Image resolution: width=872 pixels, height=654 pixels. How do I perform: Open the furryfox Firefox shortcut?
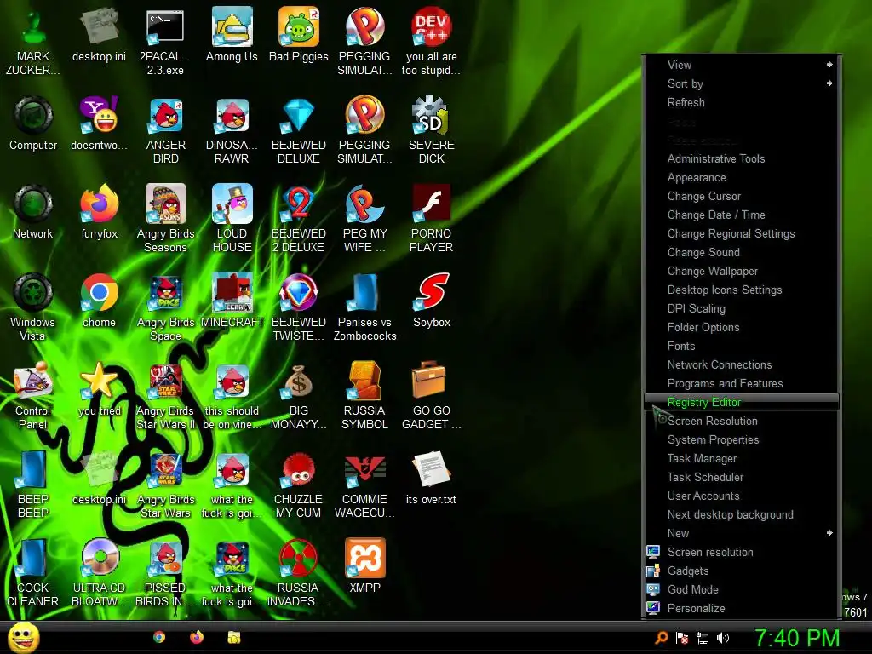[x=100, y=212]
